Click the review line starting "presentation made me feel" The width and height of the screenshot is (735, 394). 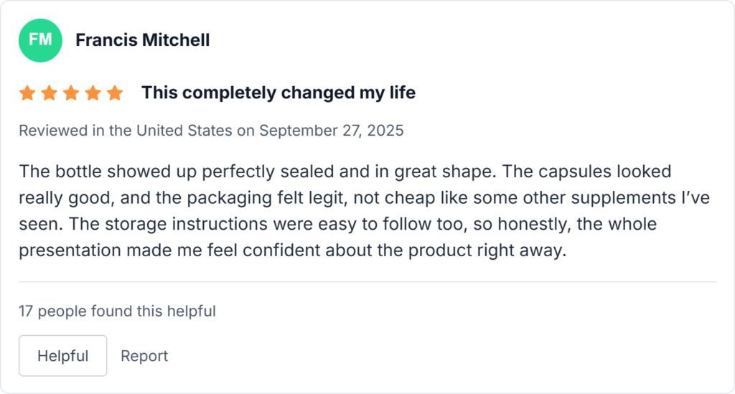tap(293, 252)
